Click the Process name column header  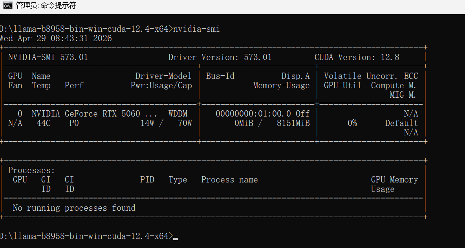point(229,180)
